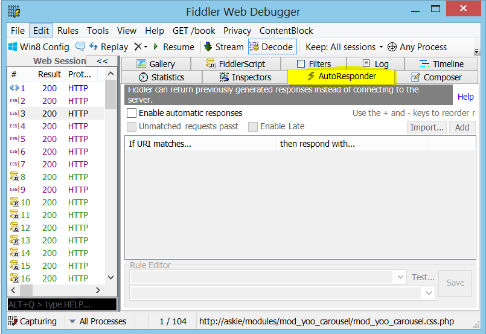Expand the toolbar overflow arrow
This screenshot has height=334, width=486.
[477, 51]
